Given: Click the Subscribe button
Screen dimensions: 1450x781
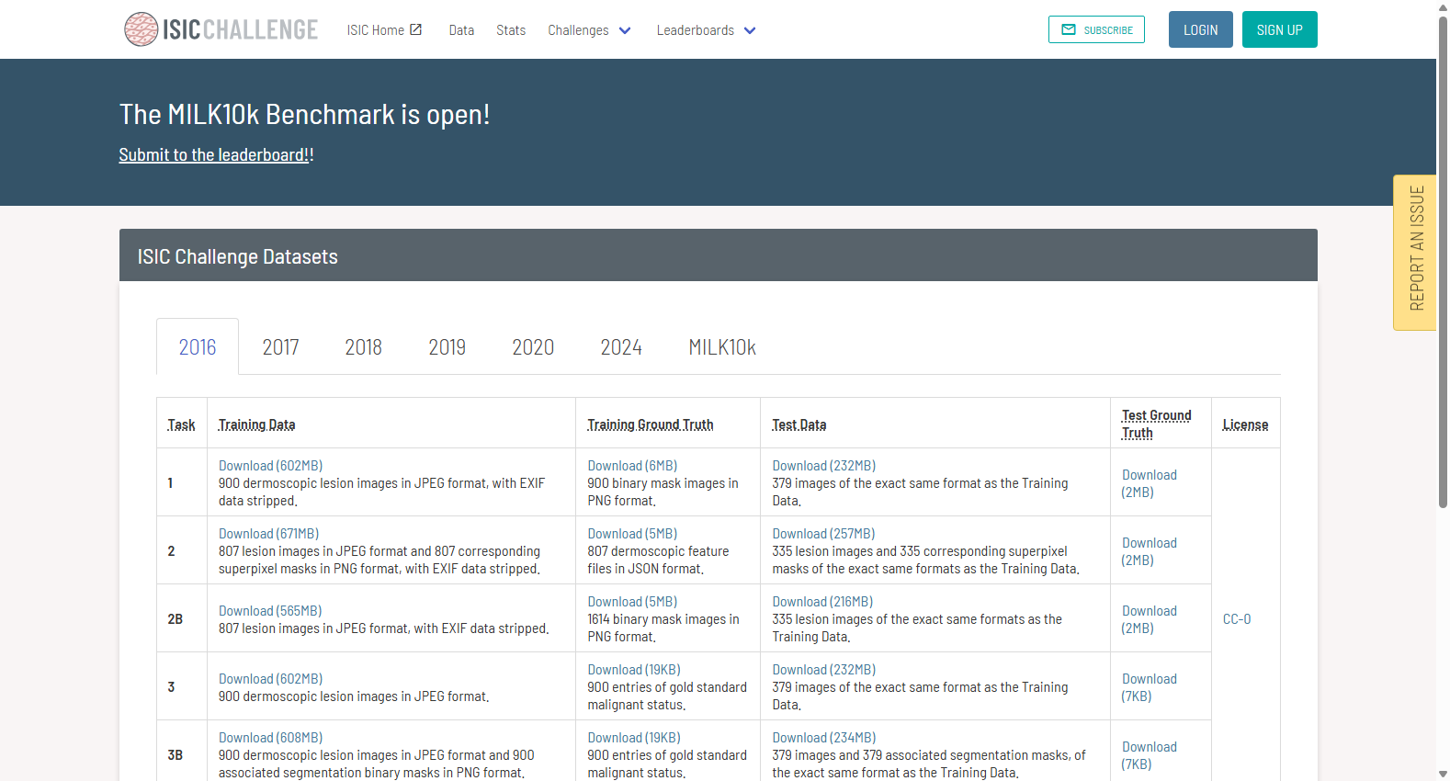Looking at the screenshot, I should pyautogui.click(x=1096, y=29).
